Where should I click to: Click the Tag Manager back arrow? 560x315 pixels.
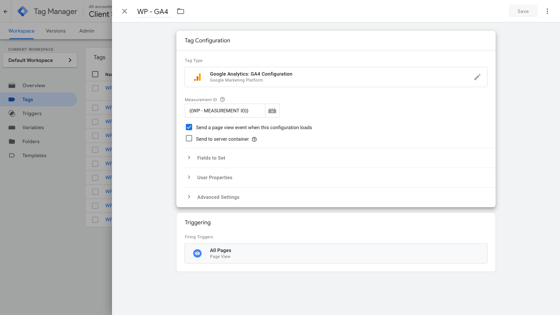tap(6, 11)
